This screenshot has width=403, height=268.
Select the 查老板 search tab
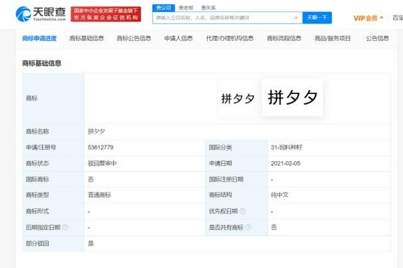(x=186, y=8)
